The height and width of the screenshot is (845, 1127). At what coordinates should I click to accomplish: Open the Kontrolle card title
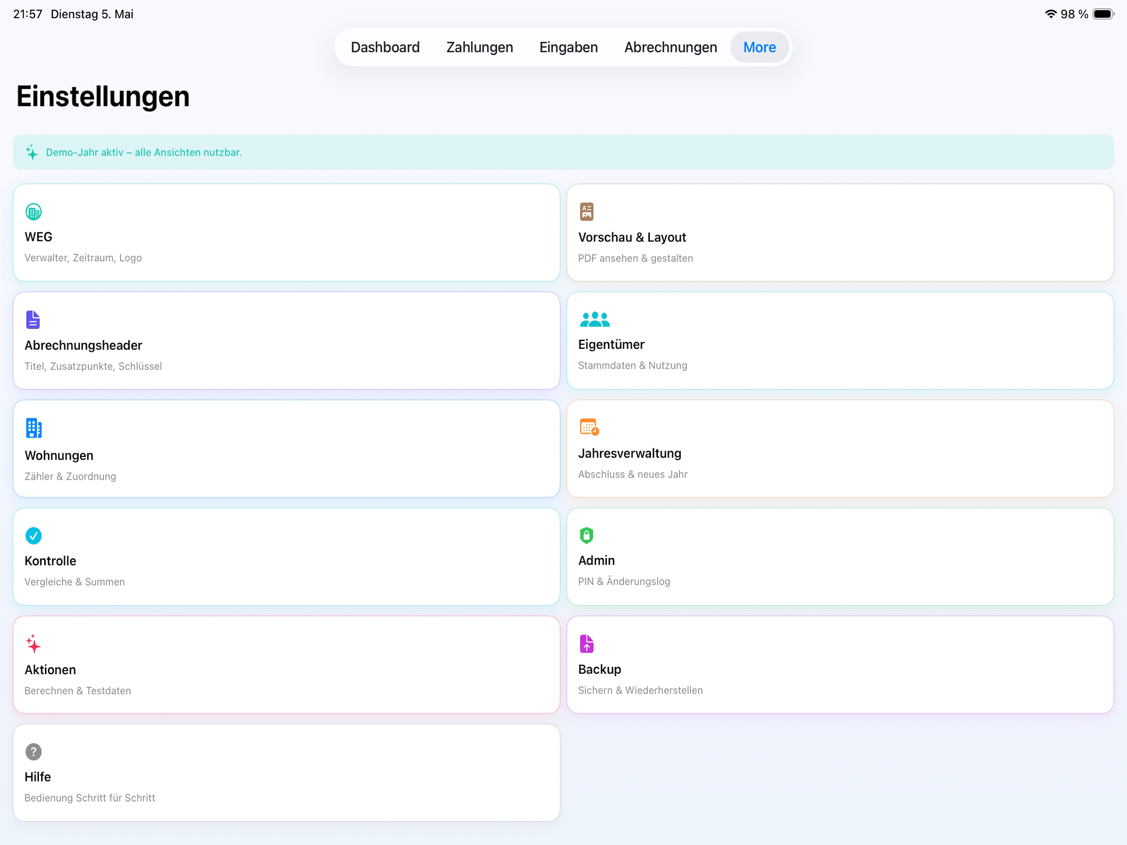point(50,561)
